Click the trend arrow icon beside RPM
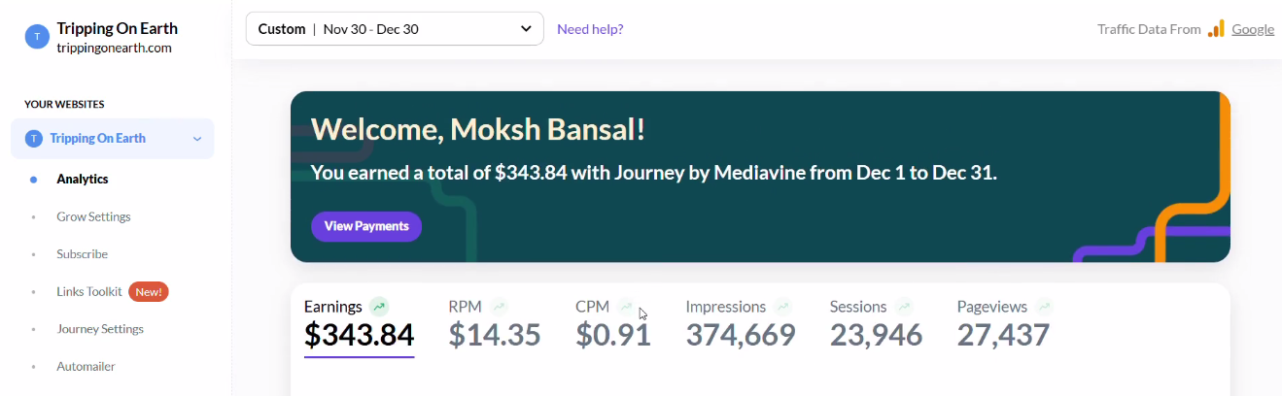Screen dimensions: 1282x396 coord(499,307)
